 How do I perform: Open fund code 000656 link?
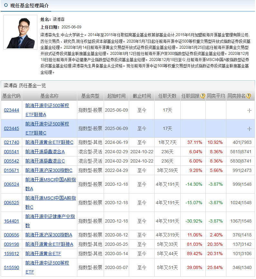pos(12,235)
